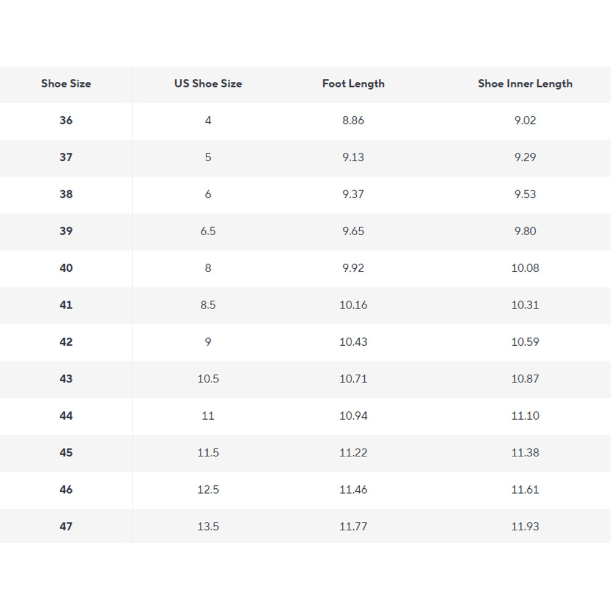Image resolution: width=611 pixels, height=611 pixels.
Task: Select shoe size 36 row label
Action: 66,120
